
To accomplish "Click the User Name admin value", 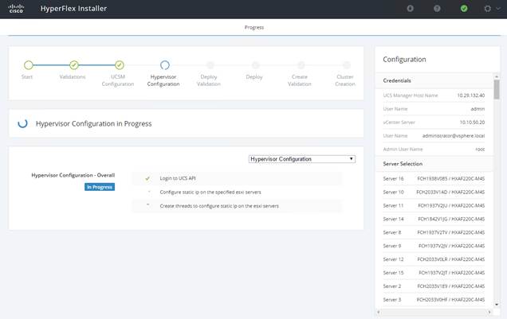I will (x=478, y=109).
